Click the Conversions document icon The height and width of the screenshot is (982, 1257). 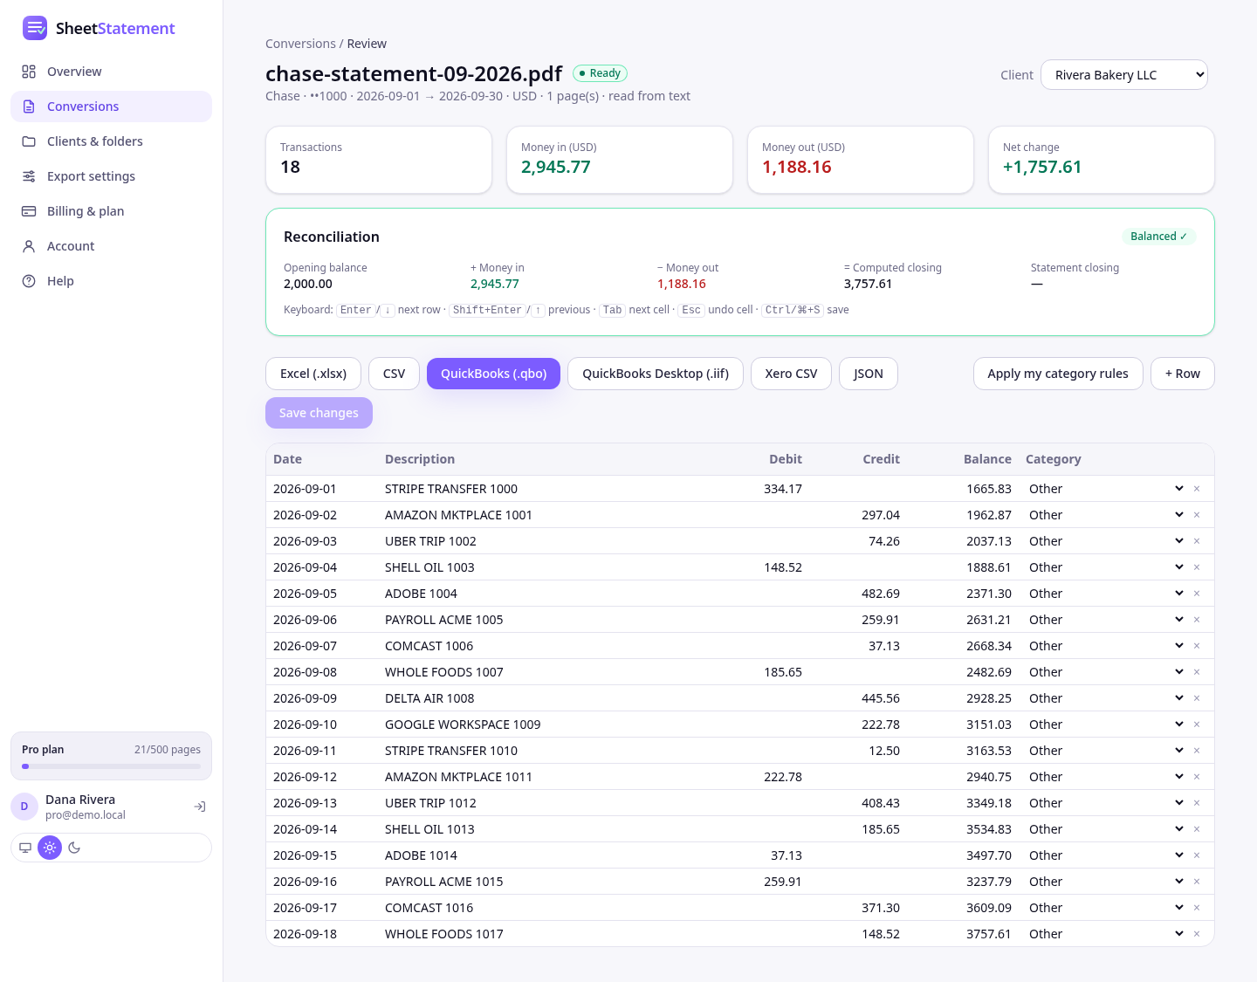click(x=29, y=106)
